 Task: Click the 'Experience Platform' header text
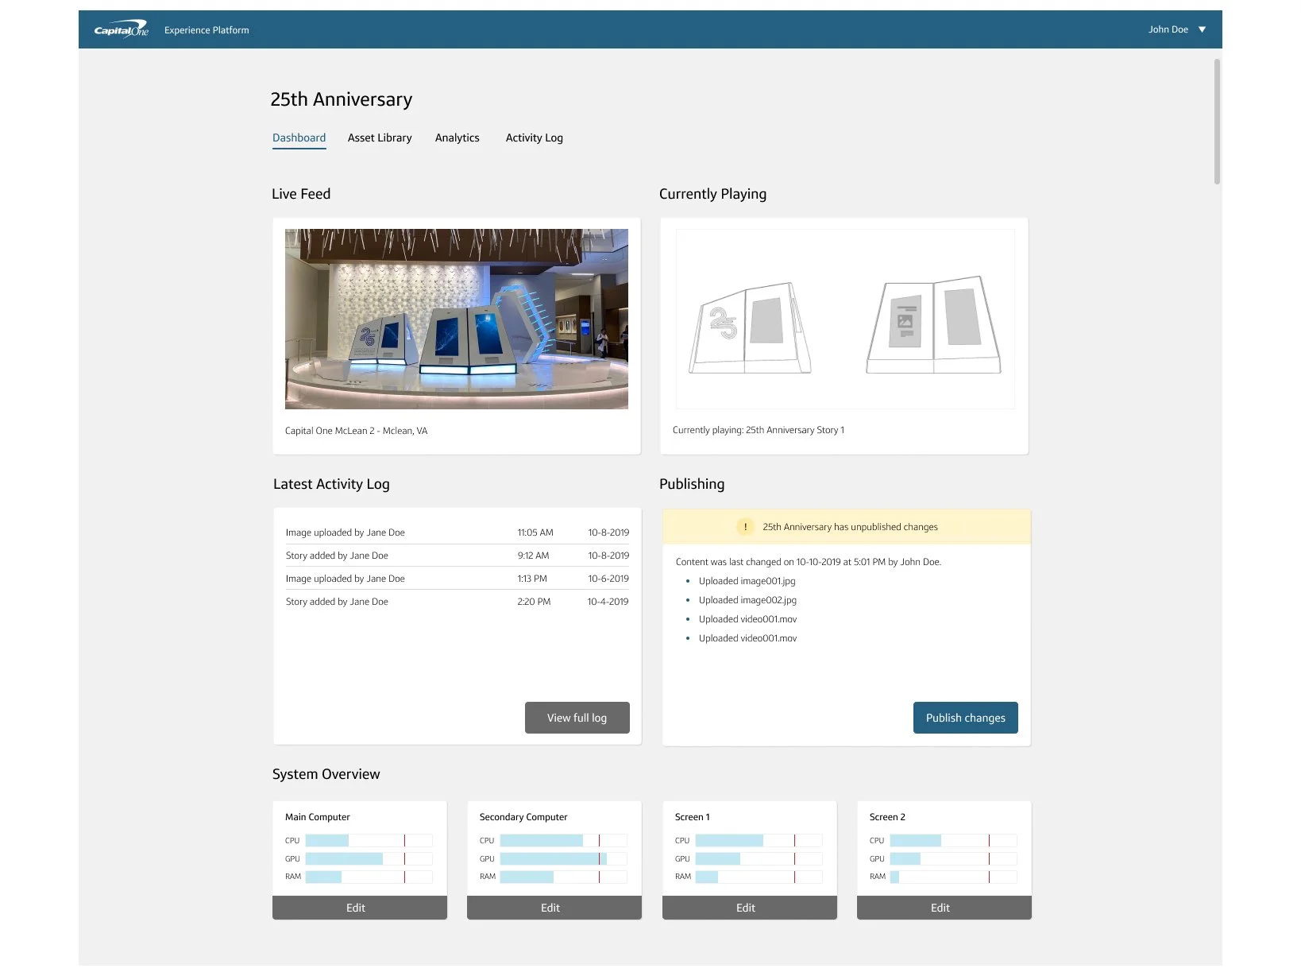point(207,30)
